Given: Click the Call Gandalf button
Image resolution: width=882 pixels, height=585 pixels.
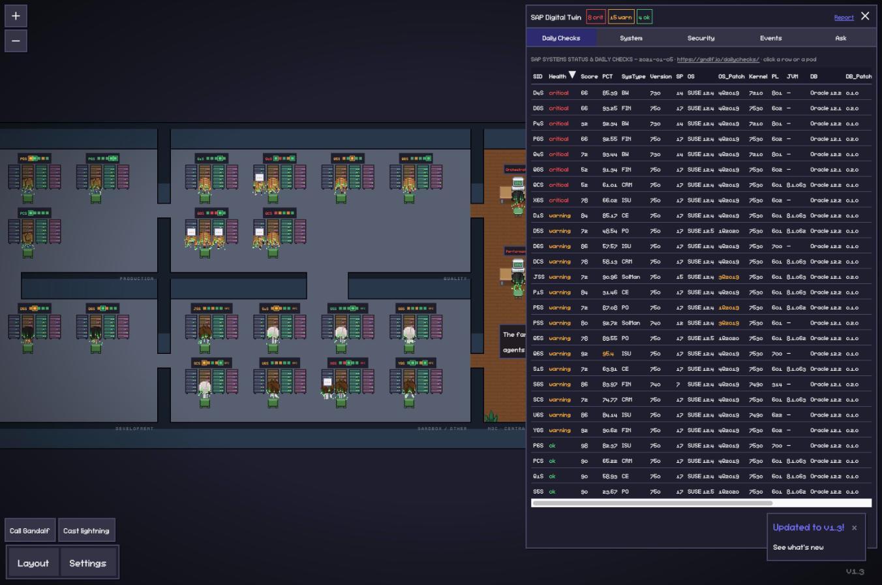Looking at the screenshot, I should pos(29,531).
